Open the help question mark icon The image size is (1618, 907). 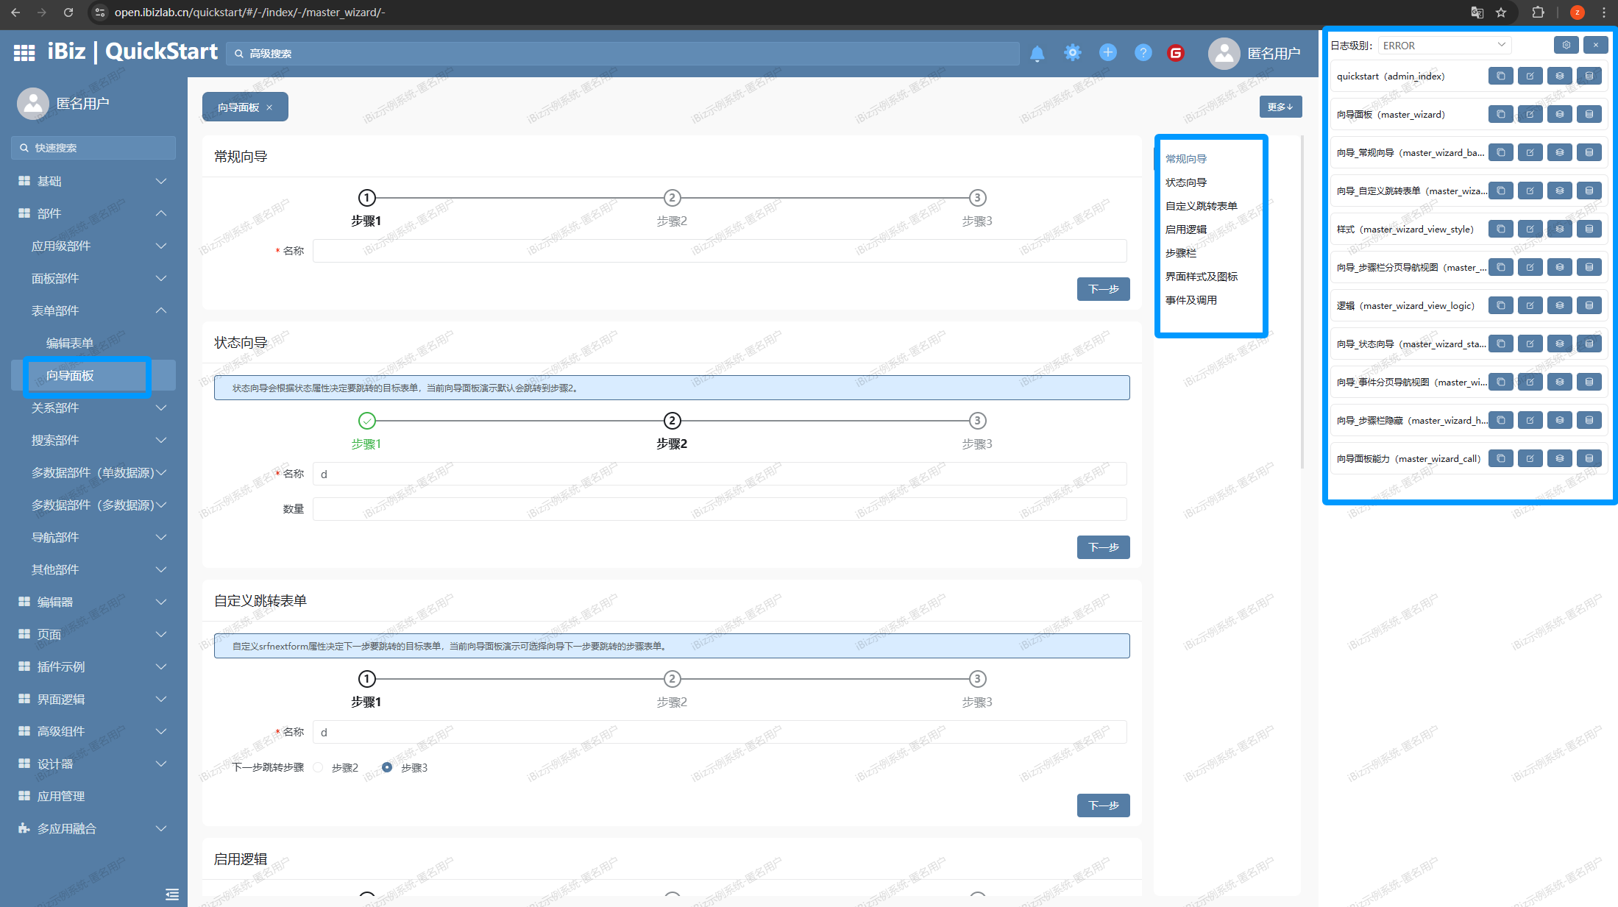[x=1143, y=53]
